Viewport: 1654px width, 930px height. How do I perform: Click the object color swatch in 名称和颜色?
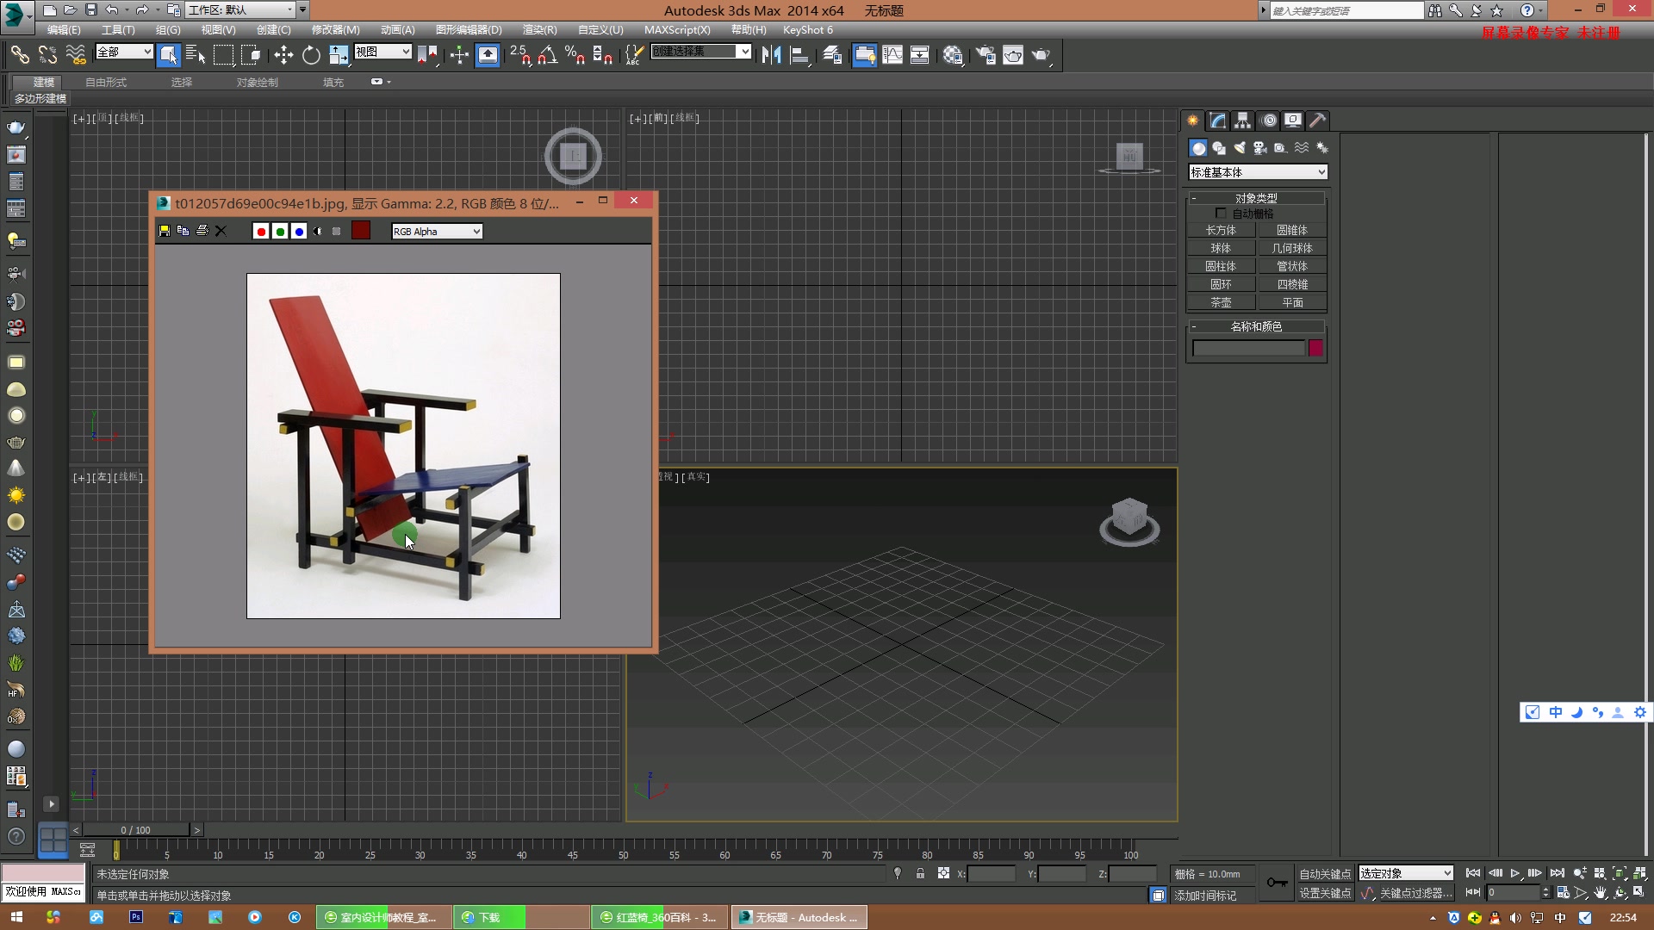coord(1315,348)
